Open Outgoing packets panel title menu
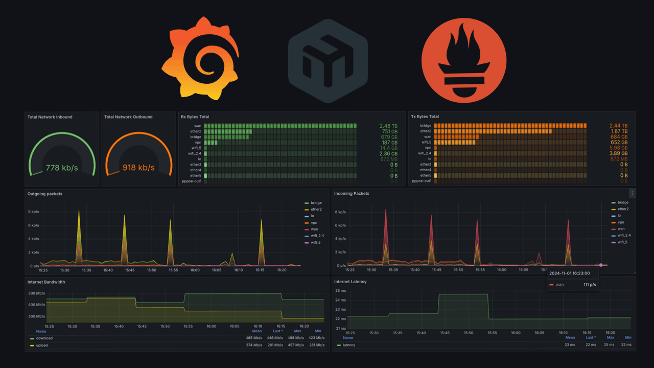Viewport: 654px width, 368px height. (x=45, y=194)
